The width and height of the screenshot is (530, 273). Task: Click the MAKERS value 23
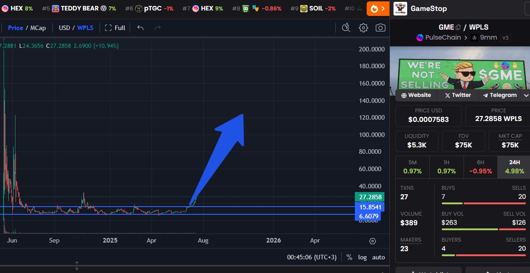coord(404,249)
